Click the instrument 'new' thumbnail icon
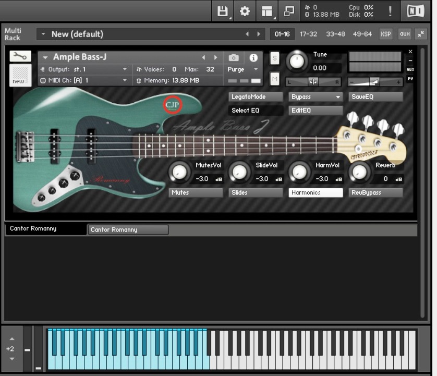437x376 pixels. 20,75
